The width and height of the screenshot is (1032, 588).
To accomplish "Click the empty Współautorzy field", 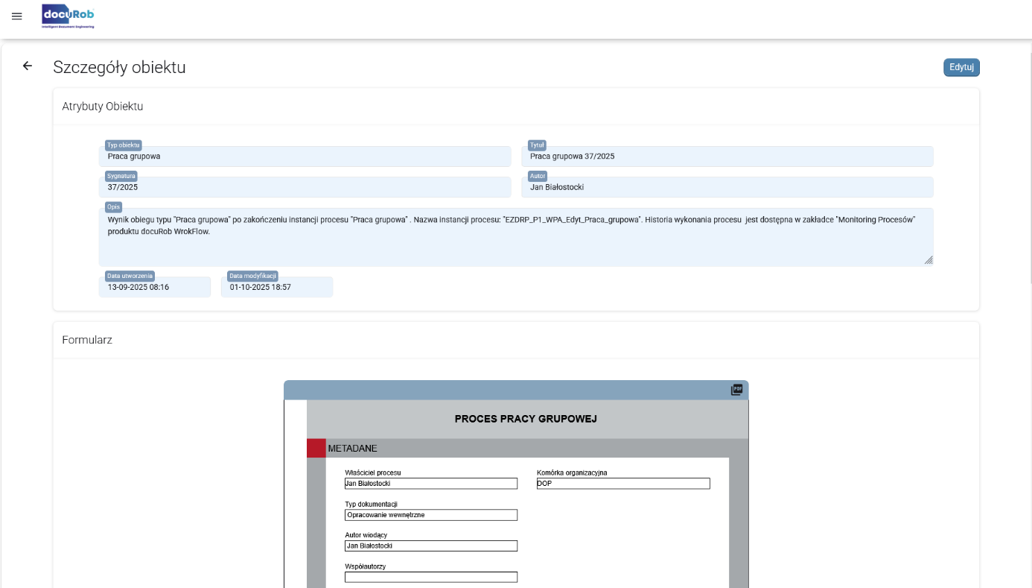I will point(430,577).
